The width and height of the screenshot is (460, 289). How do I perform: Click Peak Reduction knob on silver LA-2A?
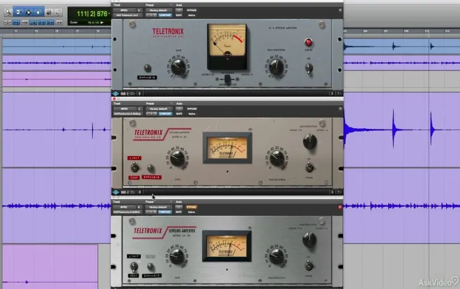(277, 257)
